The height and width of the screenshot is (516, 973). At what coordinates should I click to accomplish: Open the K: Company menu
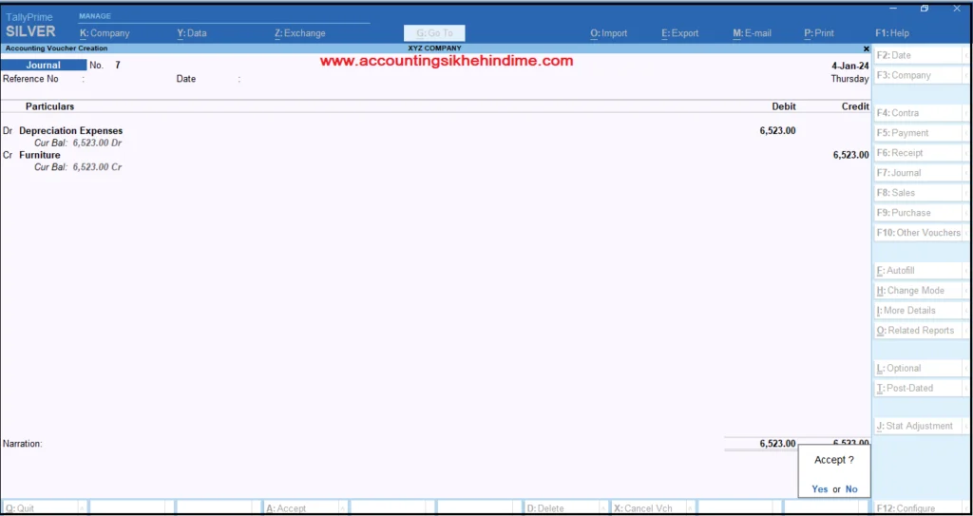coord(105,33)
